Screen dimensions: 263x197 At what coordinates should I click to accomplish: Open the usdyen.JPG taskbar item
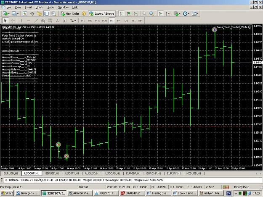coord(211,193)
